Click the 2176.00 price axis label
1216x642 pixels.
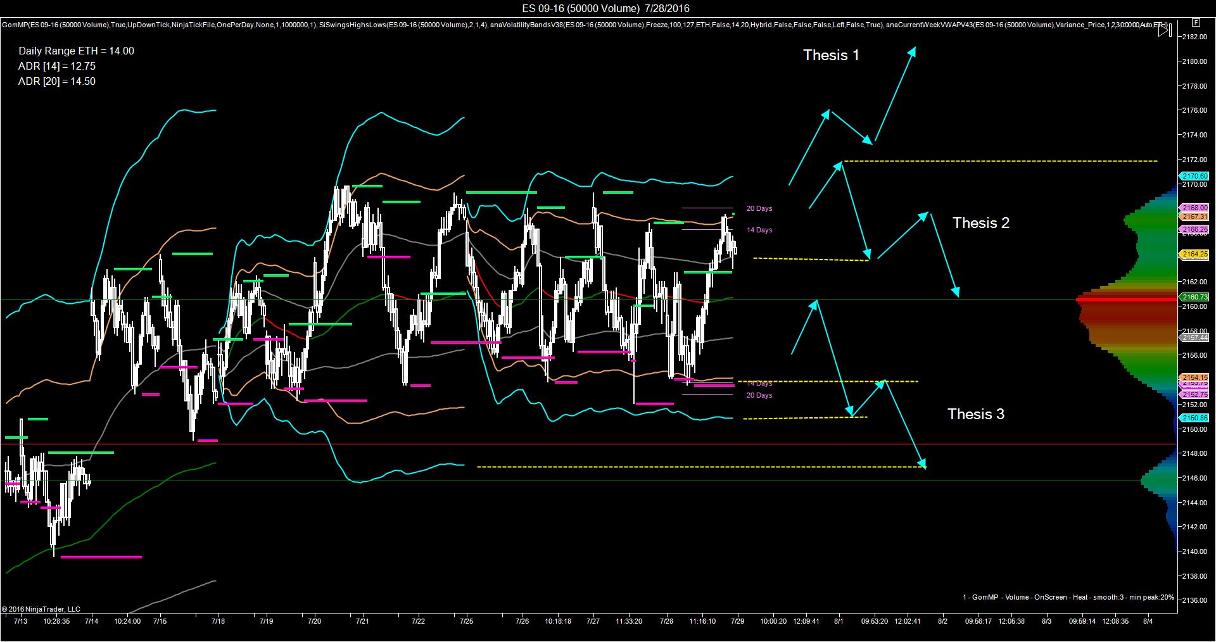coord(1194,110)
